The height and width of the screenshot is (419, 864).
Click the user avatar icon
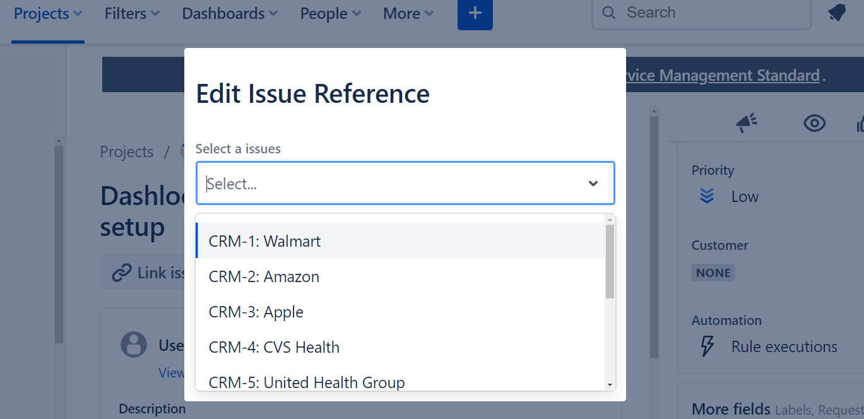(x=134, y=345)
